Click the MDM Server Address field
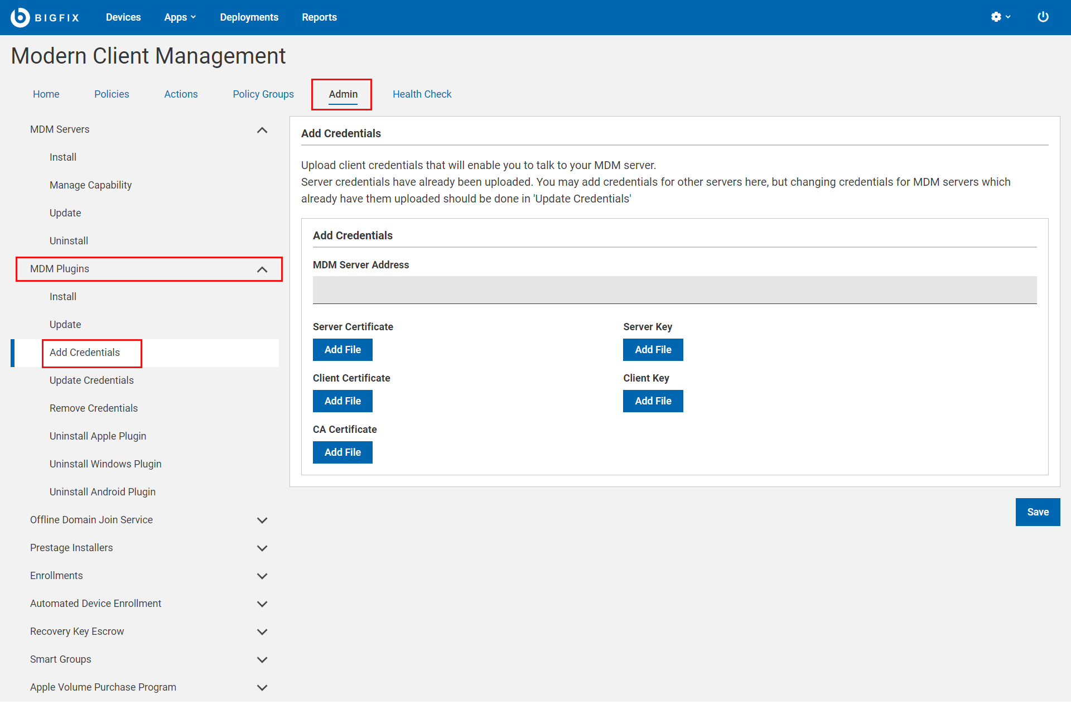This screenshot has width=1071, height=704. coord(674,290)
